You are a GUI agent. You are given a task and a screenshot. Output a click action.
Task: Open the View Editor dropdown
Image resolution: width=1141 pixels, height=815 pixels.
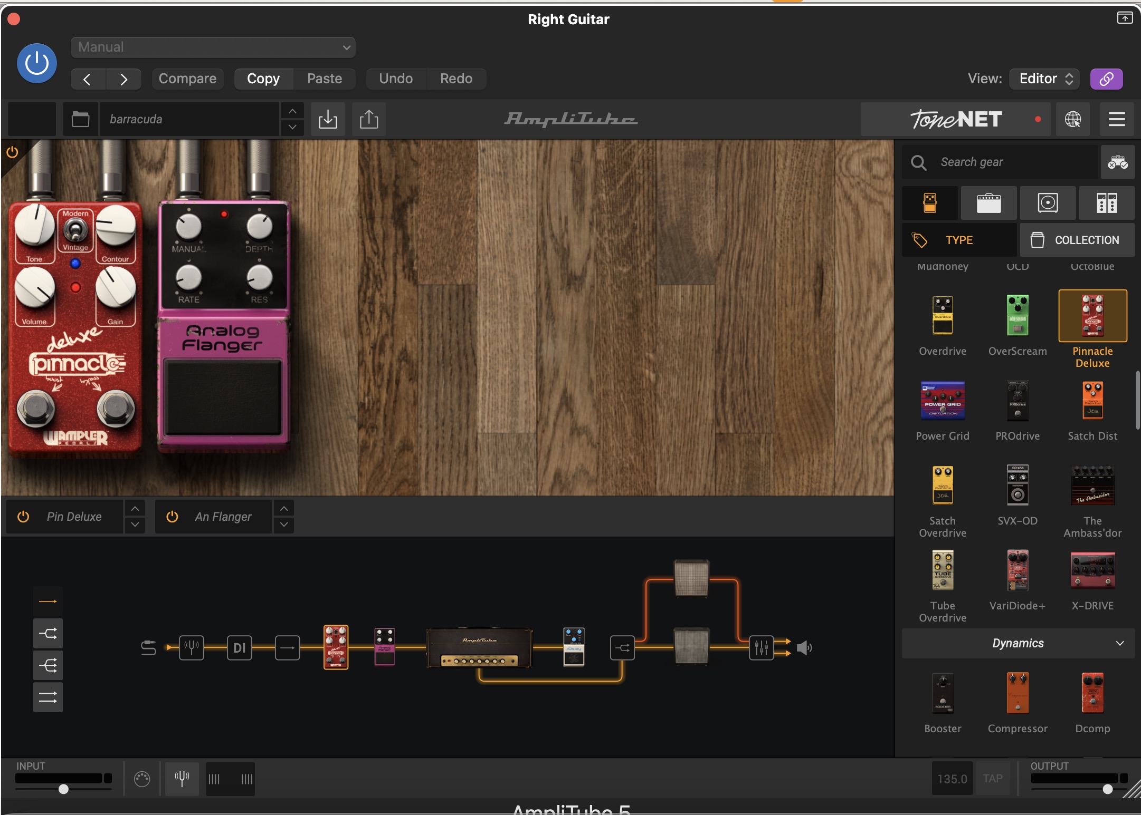(1044, 79)
